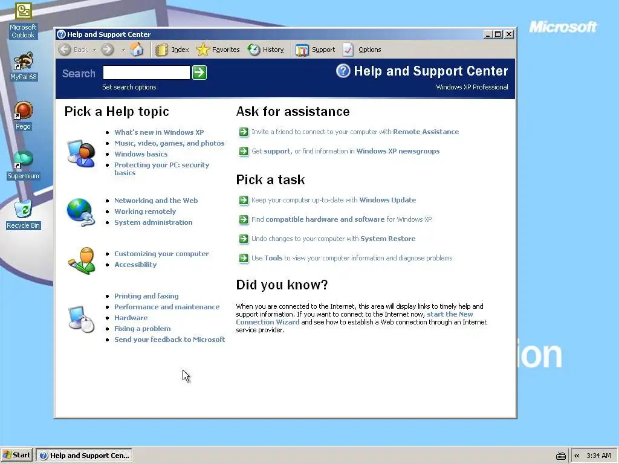Click the Help and Support Center question icon
The height and width of the screenshot is (464, 619).
coord(343,71)
